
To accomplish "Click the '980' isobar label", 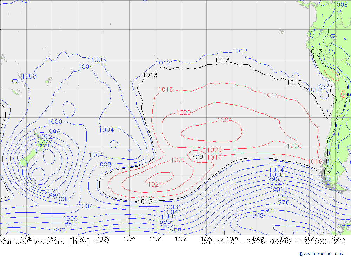I will click(x=281, y=195).
